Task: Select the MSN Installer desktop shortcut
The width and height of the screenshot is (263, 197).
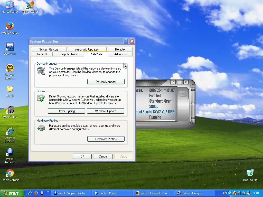Action: (x=30, y=7)
